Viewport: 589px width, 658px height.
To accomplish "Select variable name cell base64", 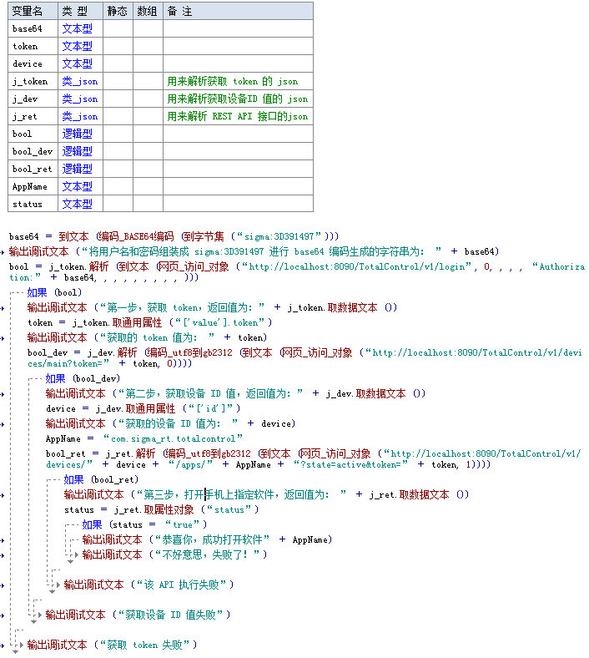I will click(33, 29).
